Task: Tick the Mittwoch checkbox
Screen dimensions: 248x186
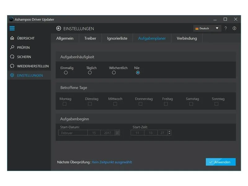Action: click(x=115, y=104)
